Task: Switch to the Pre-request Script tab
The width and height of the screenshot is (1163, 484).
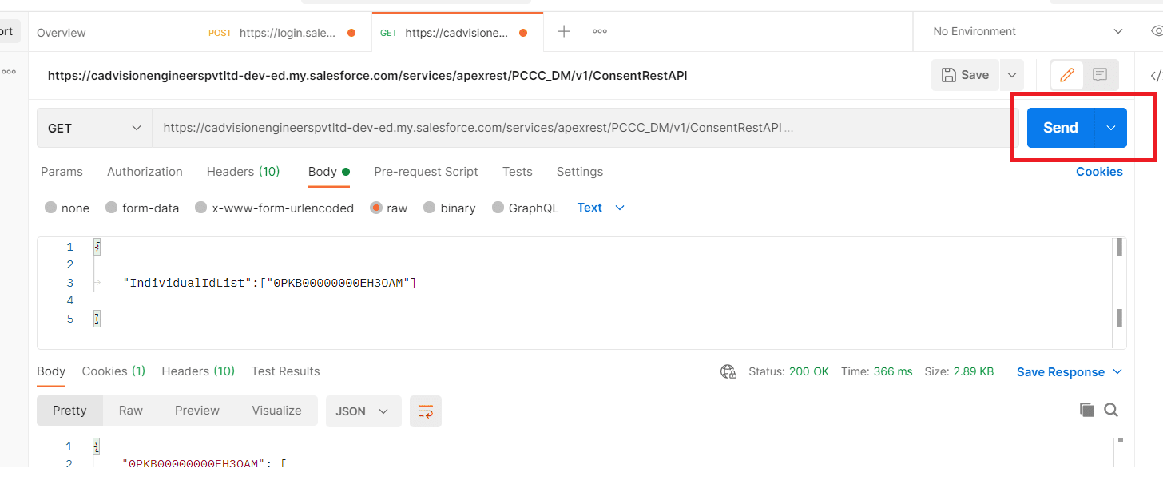Action: click(426, 171)
